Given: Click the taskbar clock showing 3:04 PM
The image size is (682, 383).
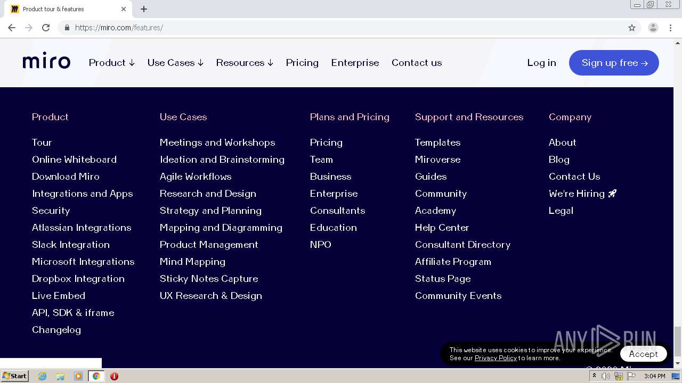Looking at the screenshot, I should [x=654, y=376].
